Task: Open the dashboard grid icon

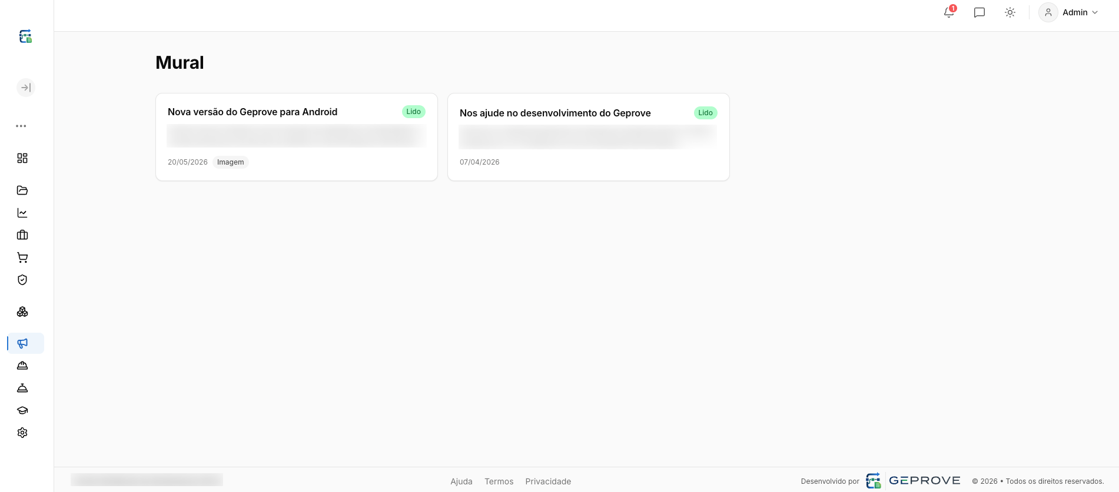Action: click(22, 158)
